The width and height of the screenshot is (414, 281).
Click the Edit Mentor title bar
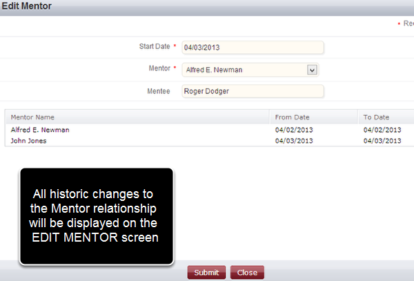pos(207,8)
